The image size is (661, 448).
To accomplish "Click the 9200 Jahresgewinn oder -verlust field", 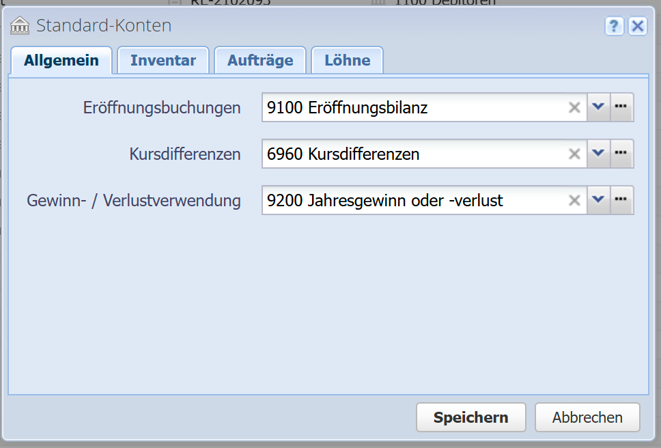I will pyautogui.click(x=410, y=200).
